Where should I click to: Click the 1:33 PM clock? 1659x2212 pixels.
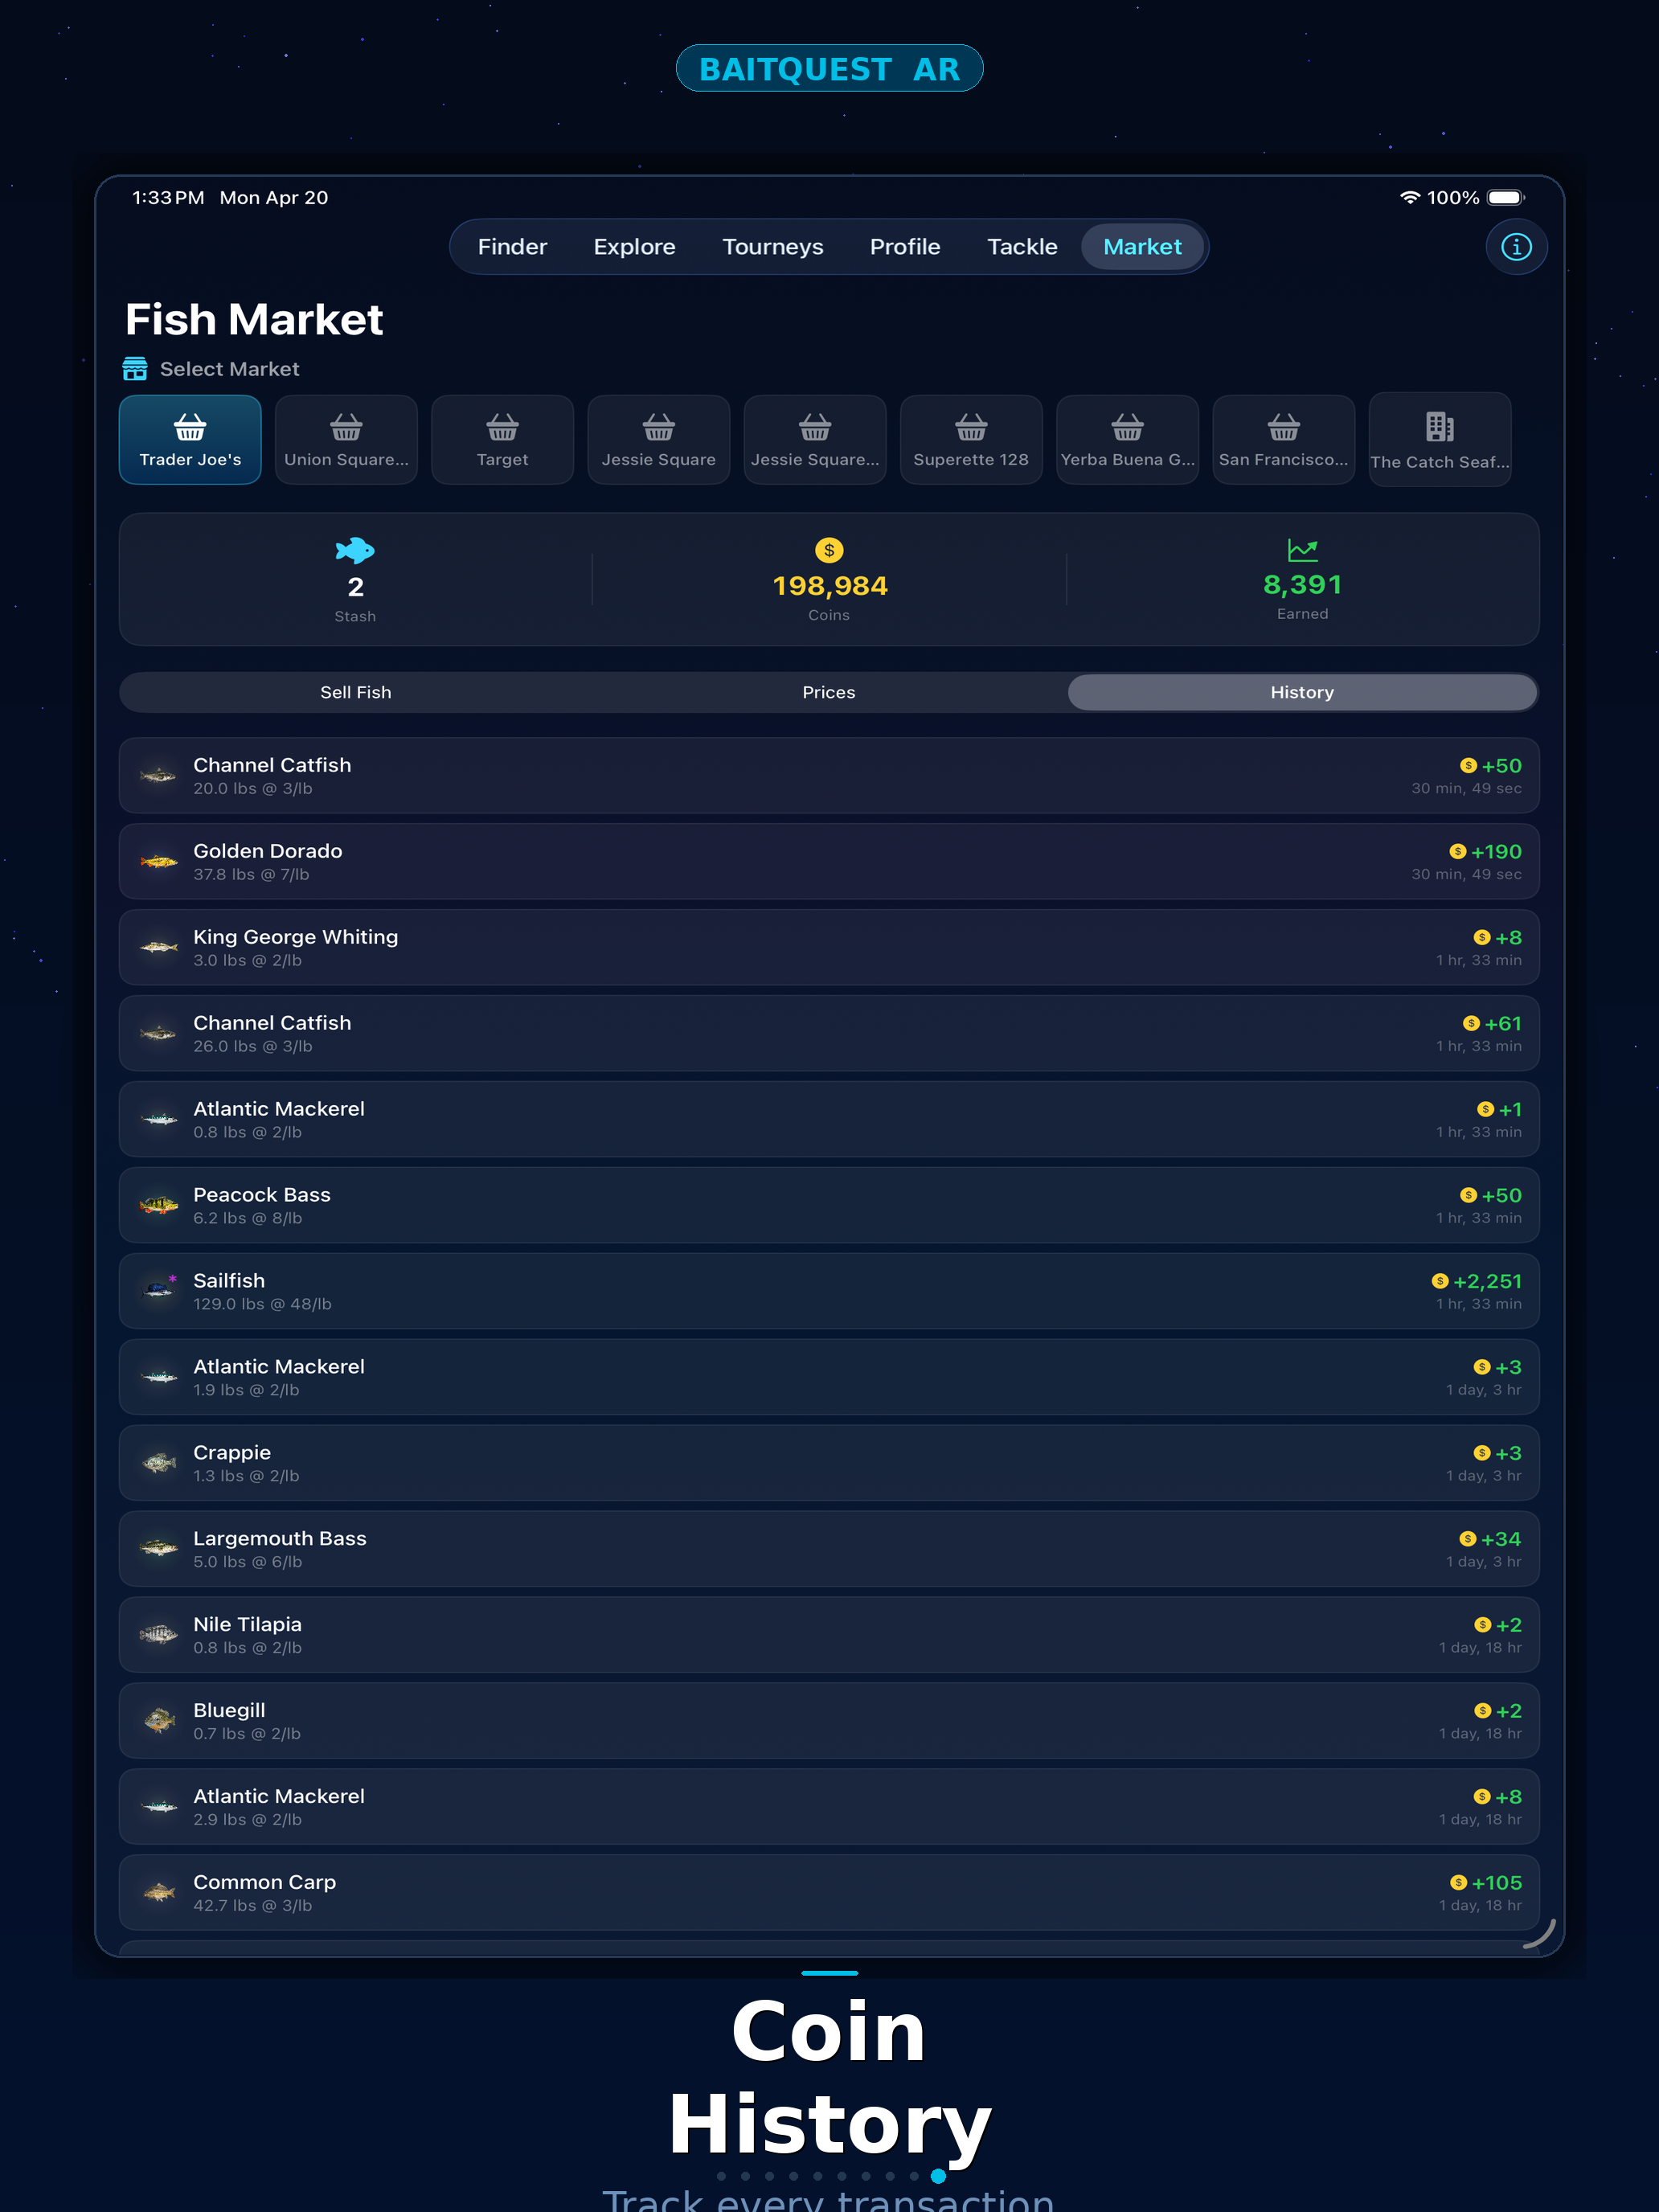(168, 198)
